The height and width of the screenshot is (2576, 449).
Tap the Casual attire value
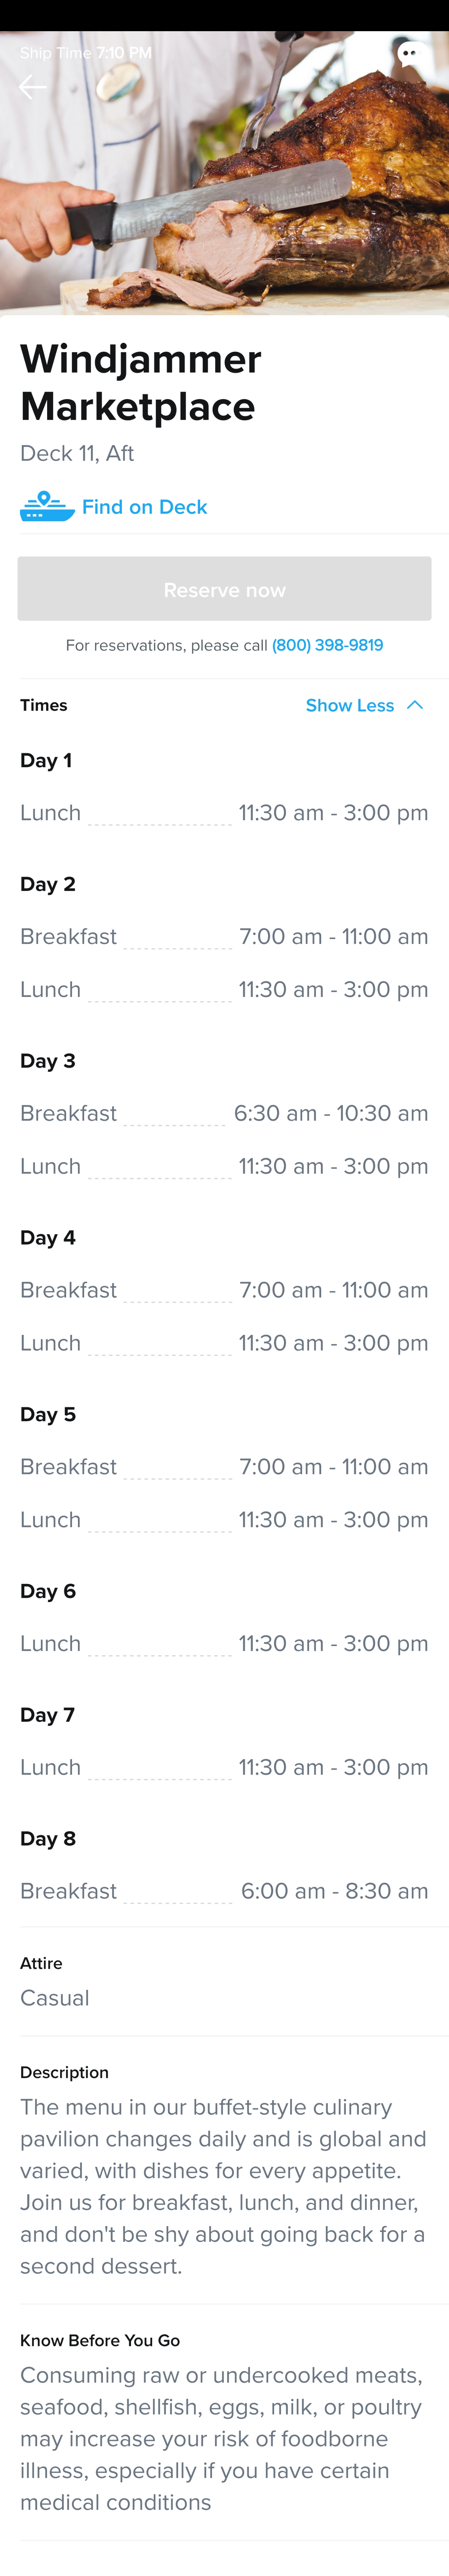point(55,1998)
